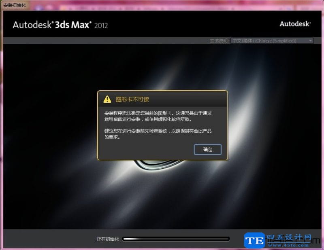Image resolution: width=324 pixels, height=250 pixels.
Task: Click the 安装初始化 title bar text
Action: click(15, 5)
